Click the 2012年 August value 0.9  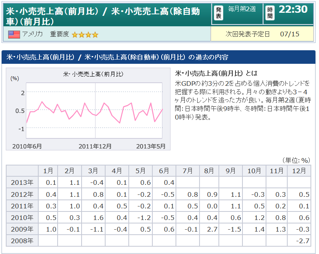[212, 194]
